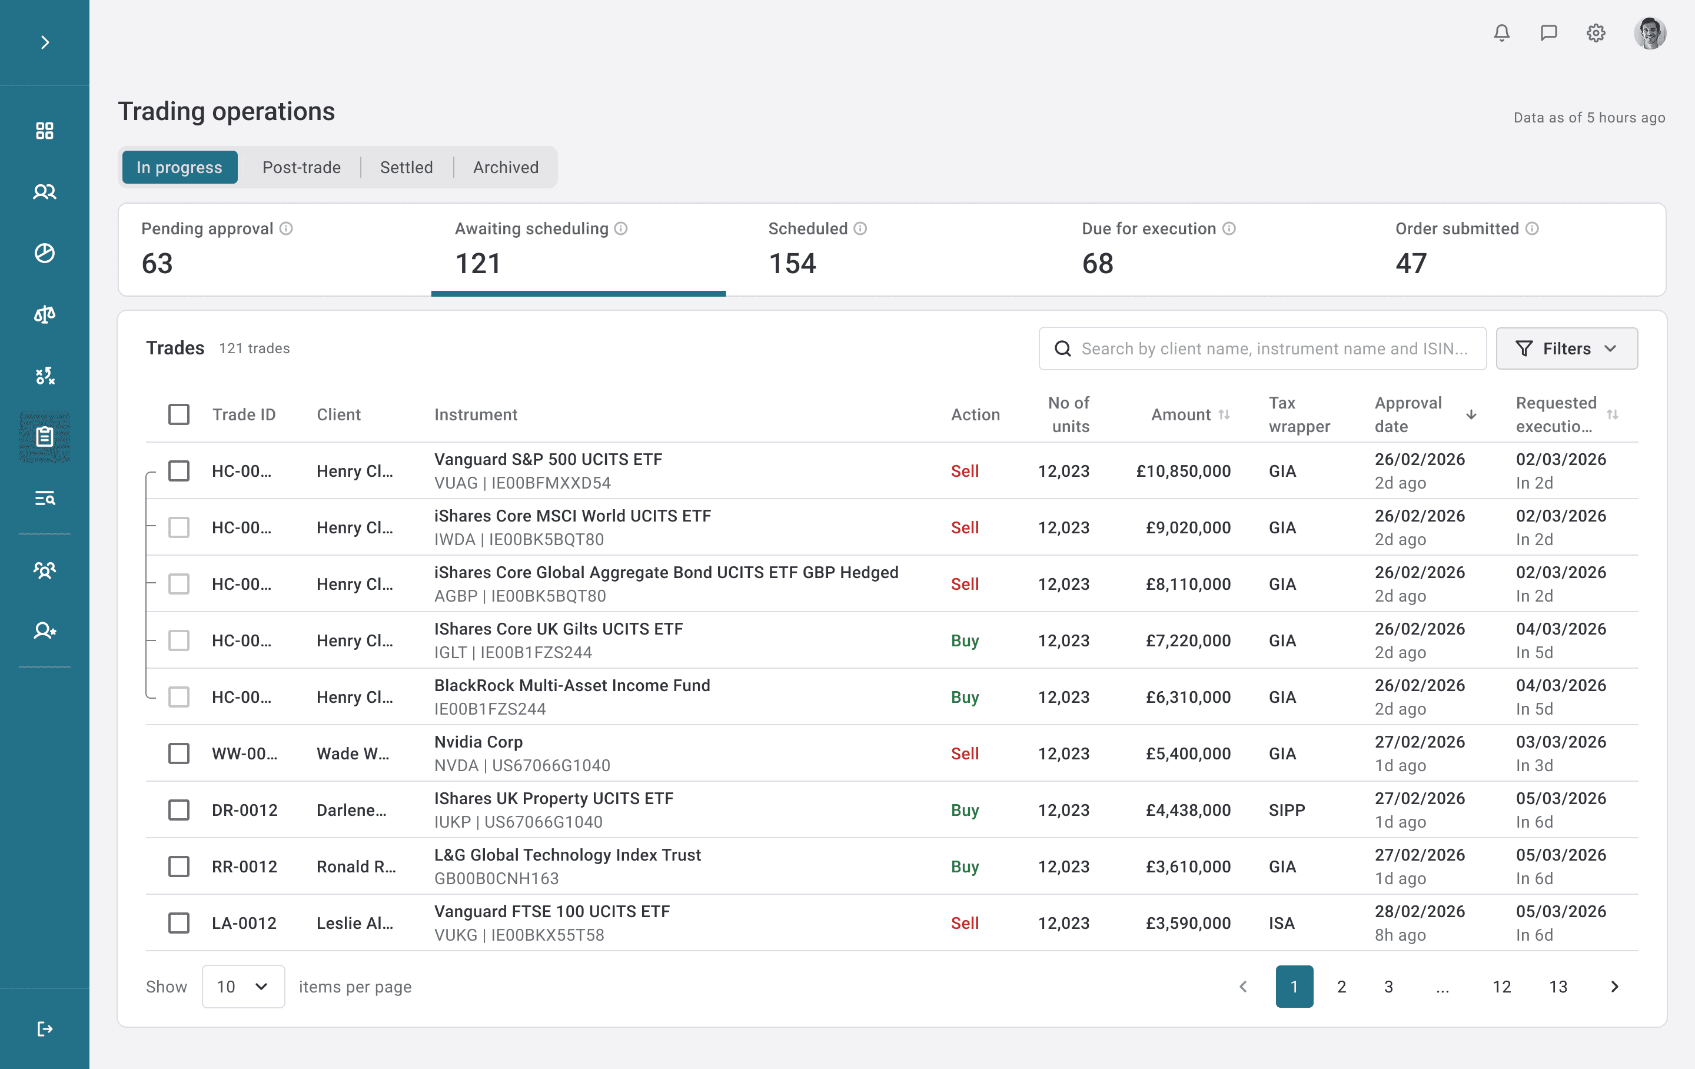Image resolution: width=1695 pixels, height=1069 pixels.
Task: Switch to the Post-trade tab
Action: click(301, 168)
